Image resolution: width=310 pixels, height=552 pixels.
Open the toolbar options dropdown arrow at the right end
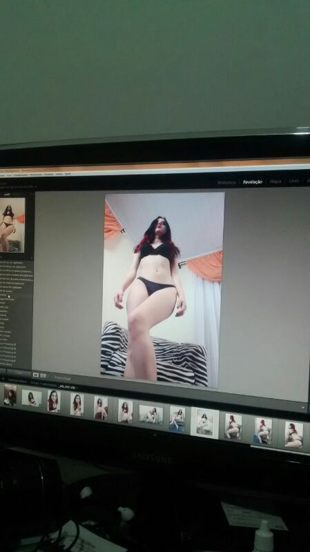tap(304, 407)
